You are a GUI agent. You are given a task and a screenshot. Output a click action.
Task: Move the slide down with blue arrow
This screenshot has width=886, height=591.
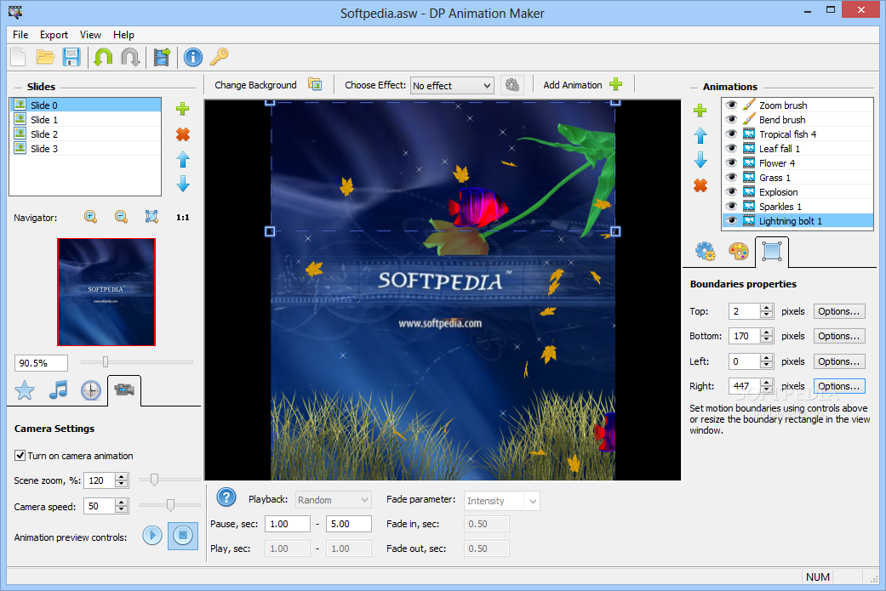pyautogui.click(x=182, y=184)
